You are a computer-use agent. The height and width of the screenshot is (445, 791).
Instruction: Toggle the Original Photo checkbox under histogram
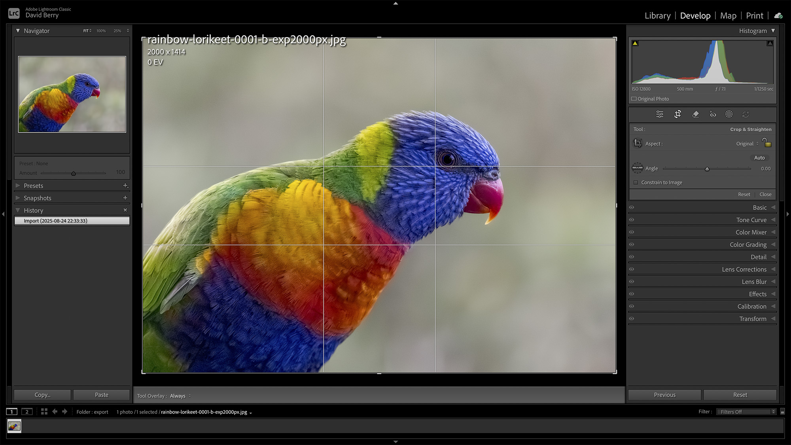point(633,98)
